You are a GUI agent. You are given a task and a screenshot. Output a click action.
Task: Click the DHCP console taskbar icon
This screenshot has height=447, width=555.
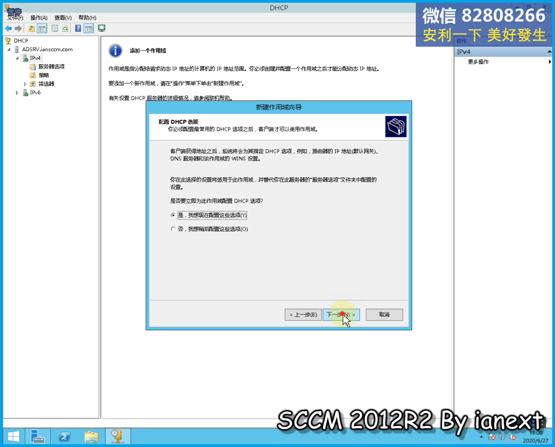[x=118, y=436]
